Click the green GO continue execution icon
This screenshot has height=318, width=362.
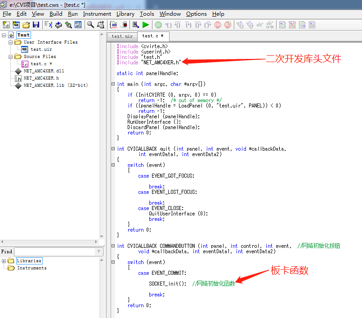[x=158, y=25]
